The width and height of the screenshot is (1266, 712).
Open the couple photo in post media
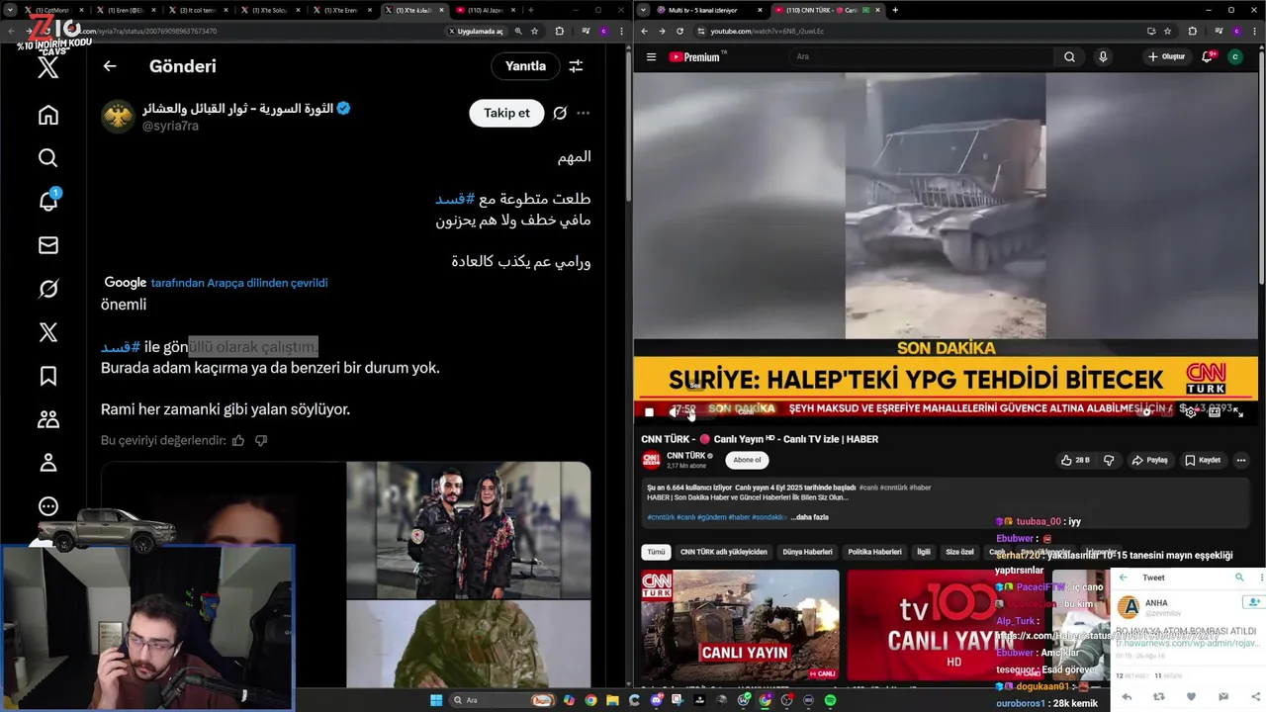point(468,530)
